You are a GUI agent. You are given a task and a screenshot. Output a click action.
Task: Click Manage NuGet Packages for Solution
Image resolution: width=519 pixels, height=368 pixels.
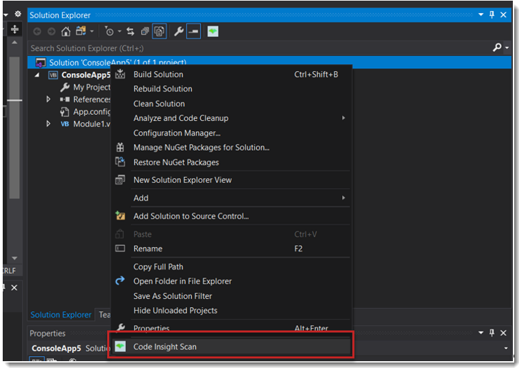click(201, 147)
